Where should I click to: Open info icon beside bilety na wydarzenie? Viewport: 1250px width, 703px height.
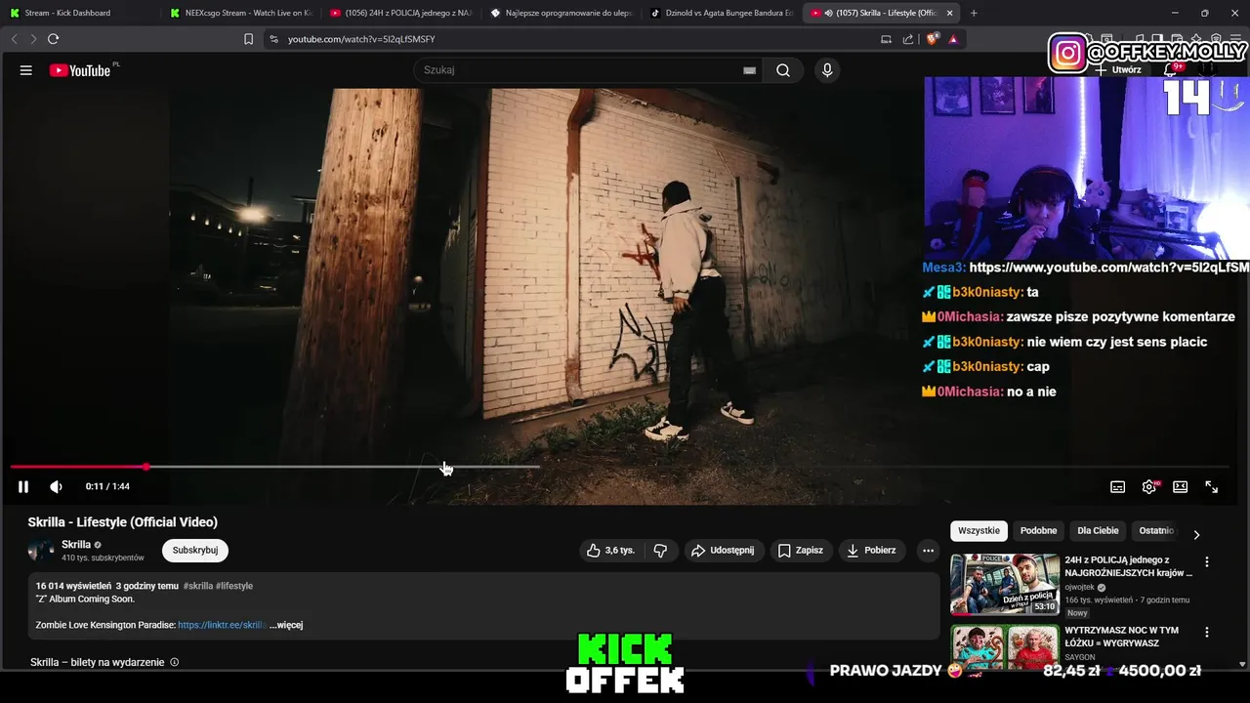click(x=175, y=662)
